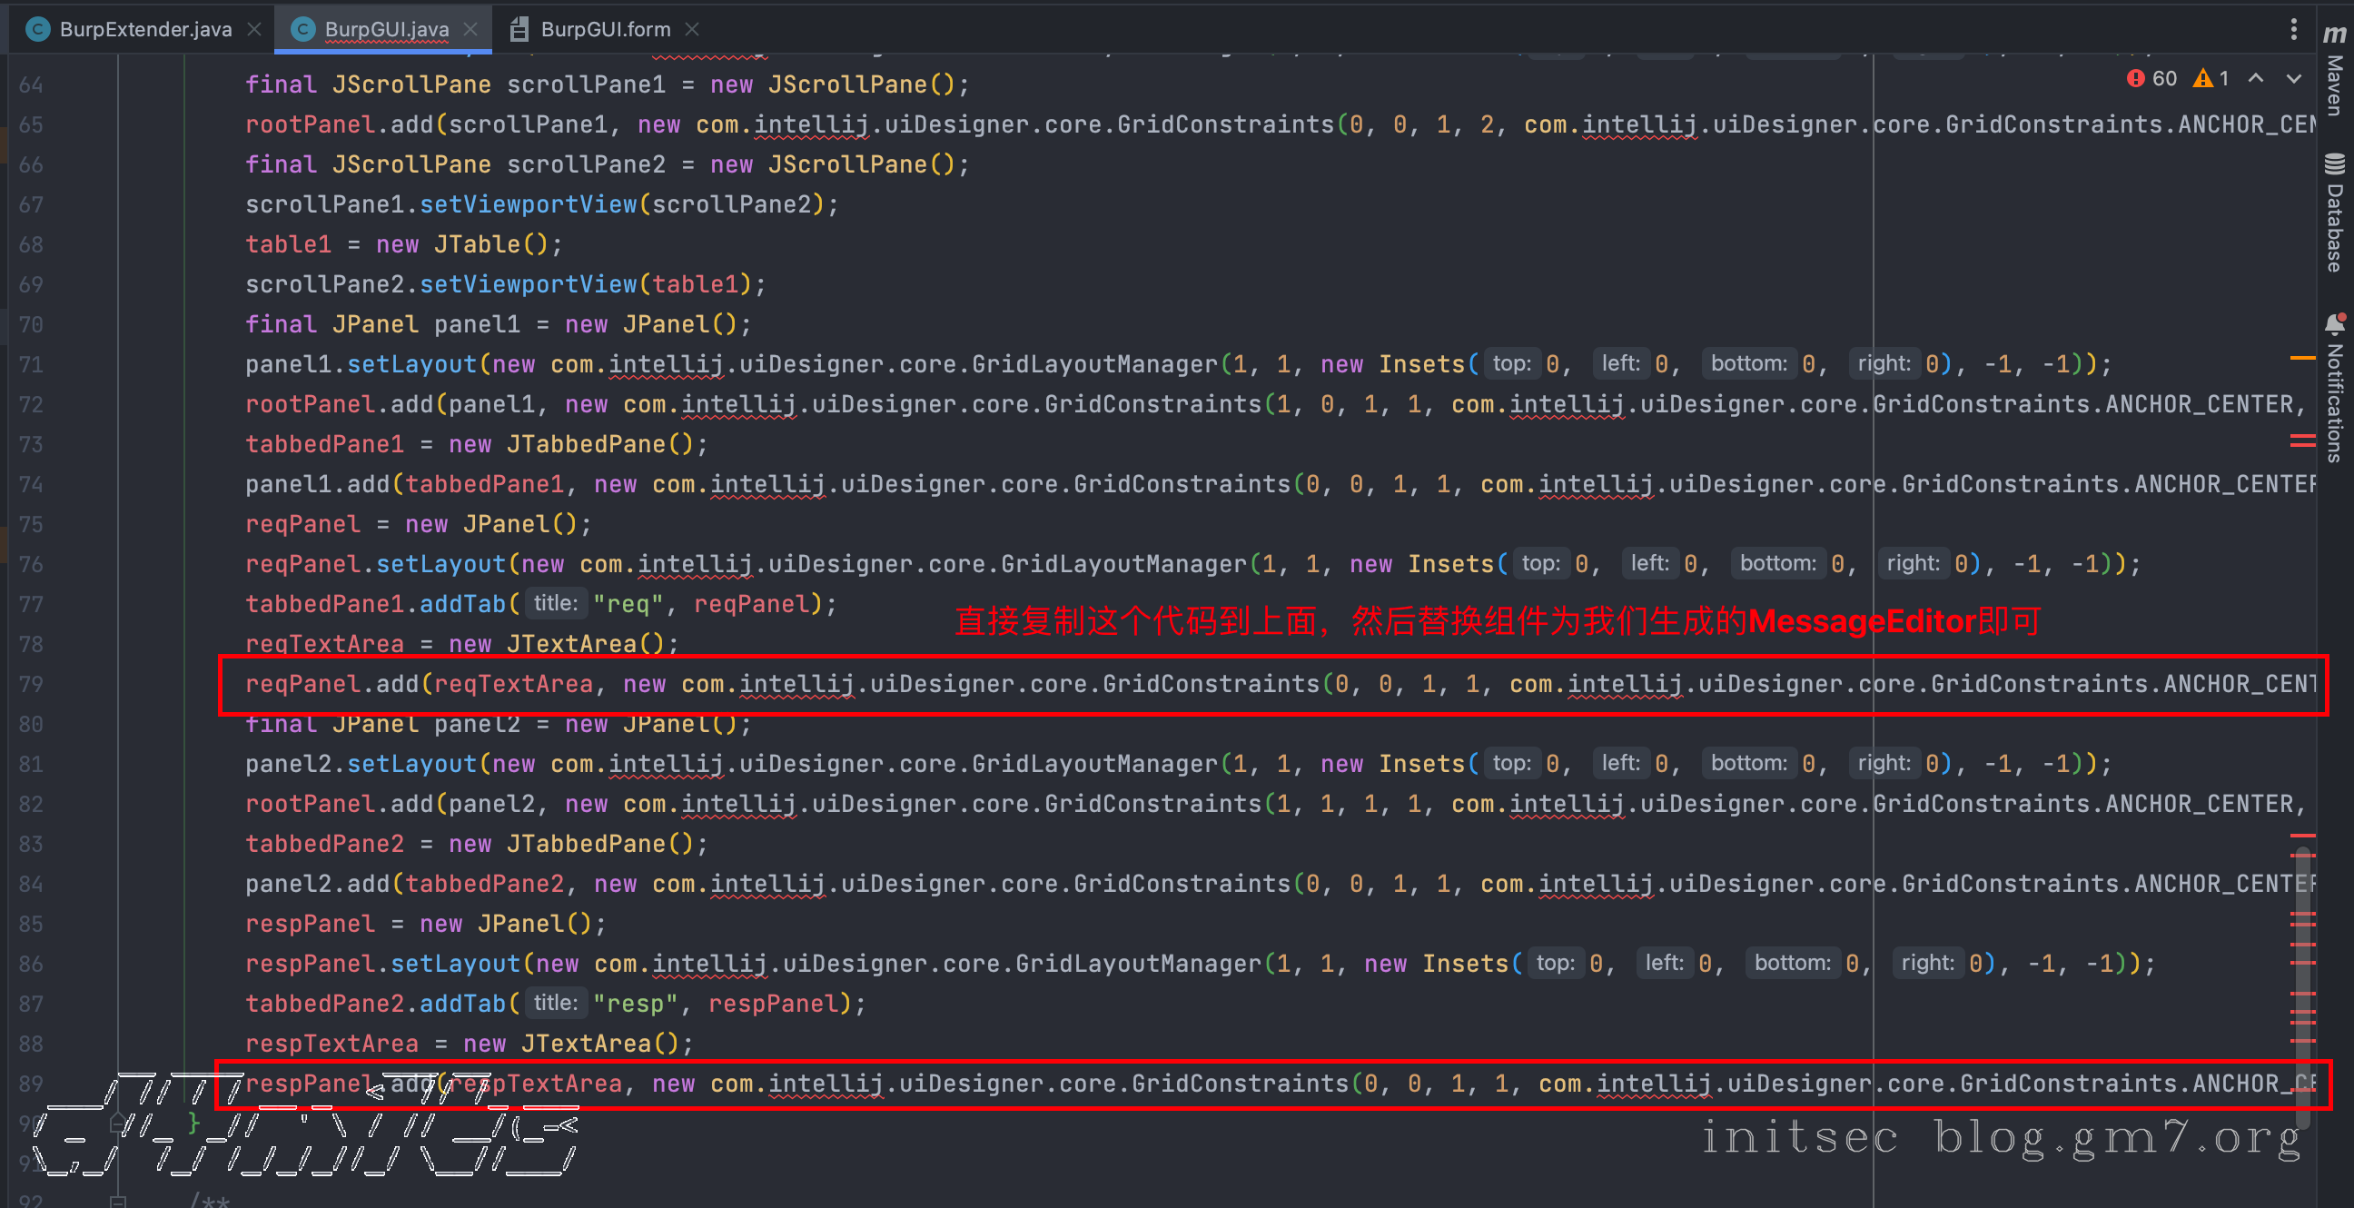This screenshot has height=1208, width=2354.
Task: Jump to previous highlighted error arrow
Action: point(2255,79)
